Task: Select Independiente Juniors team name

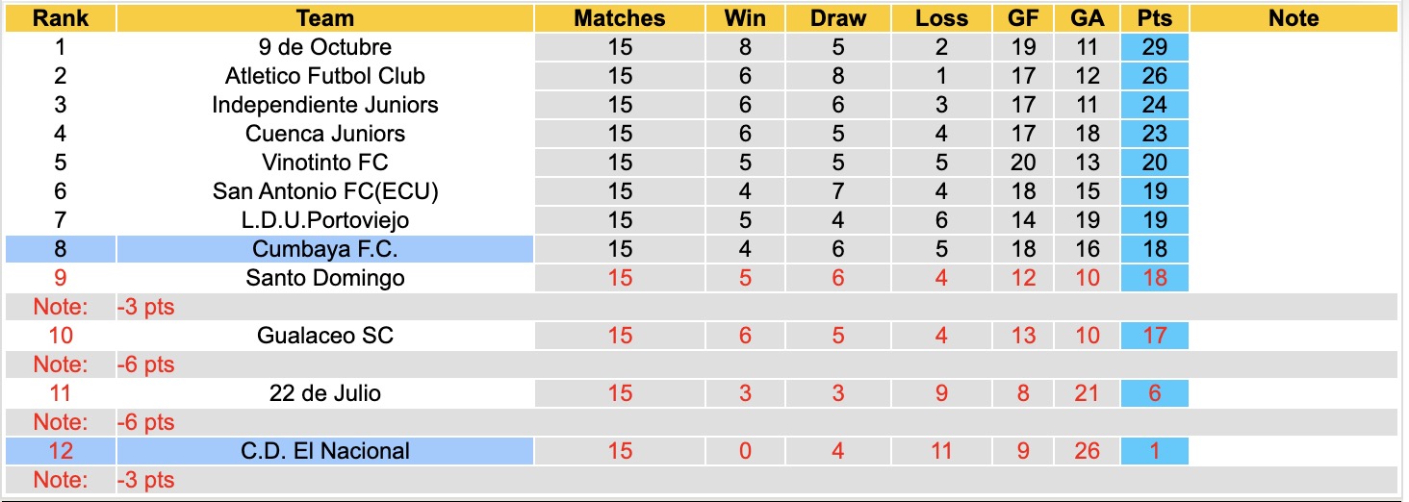Action: (325, 105)
